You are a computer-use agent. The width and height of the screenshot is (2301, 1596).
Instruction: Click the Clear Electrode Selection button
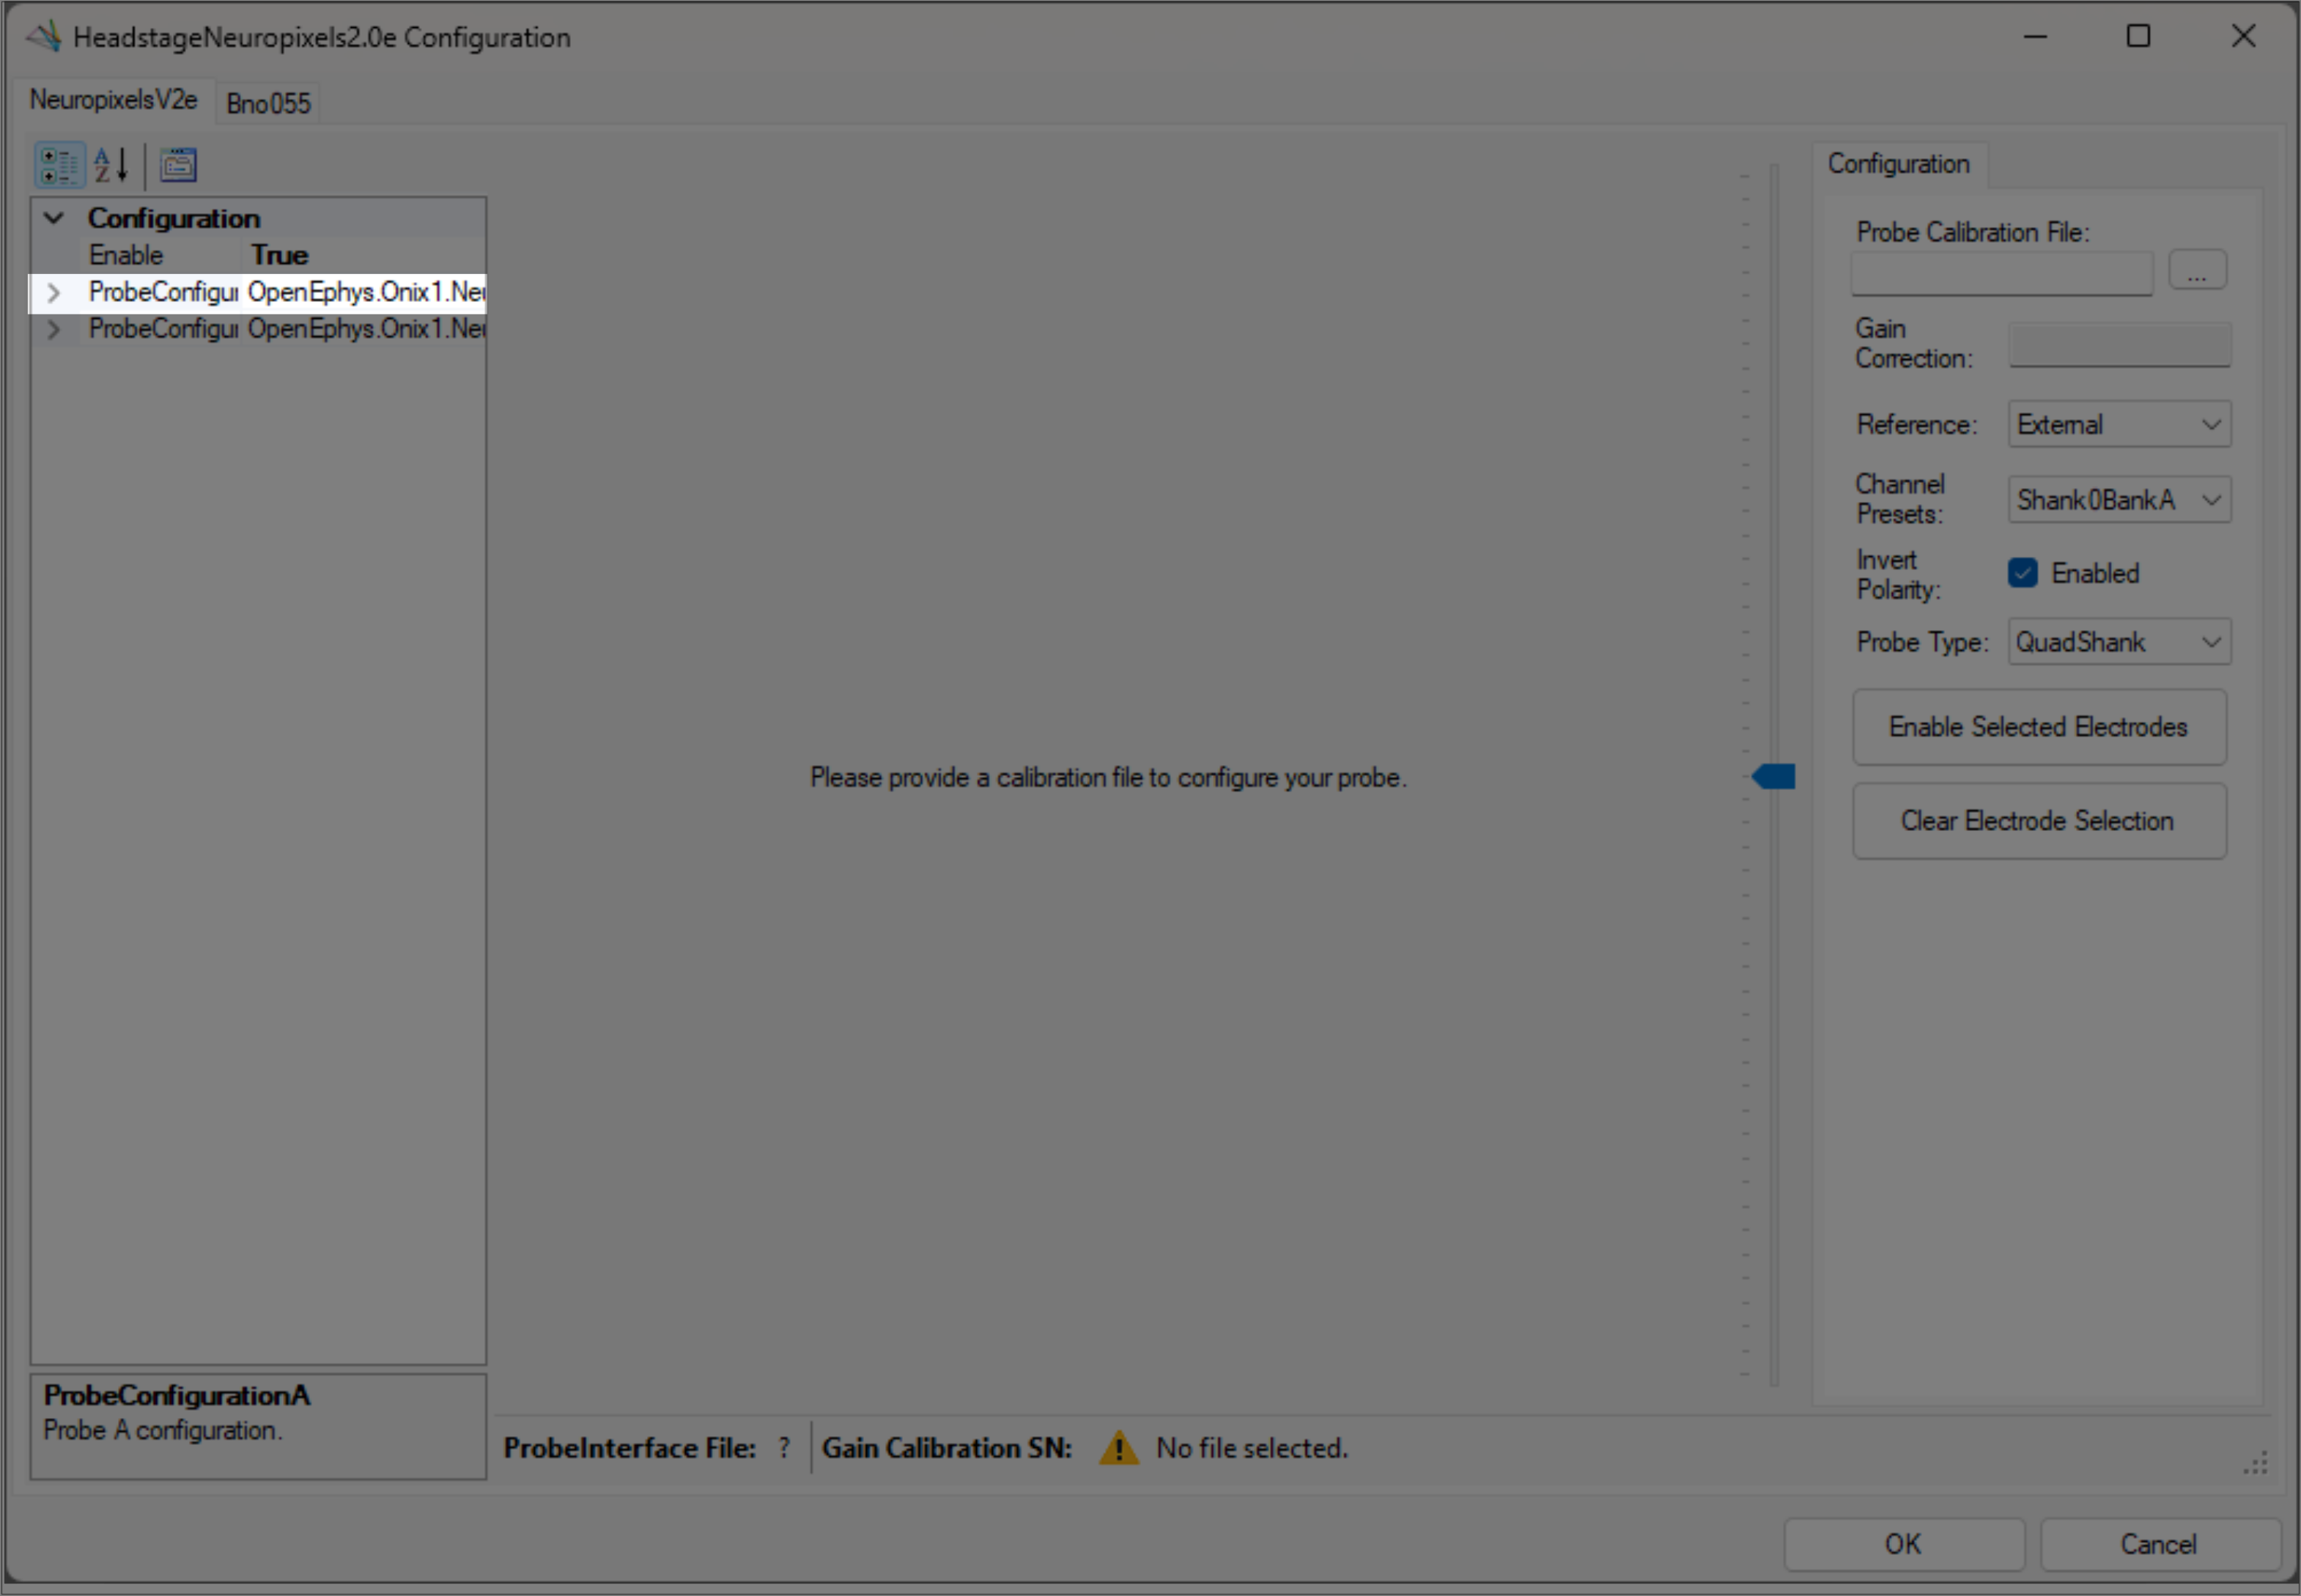click(2038, 821)
